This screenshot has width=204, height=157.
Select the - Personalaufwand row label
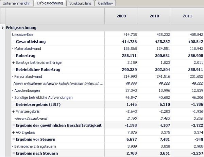coord(27,76)
